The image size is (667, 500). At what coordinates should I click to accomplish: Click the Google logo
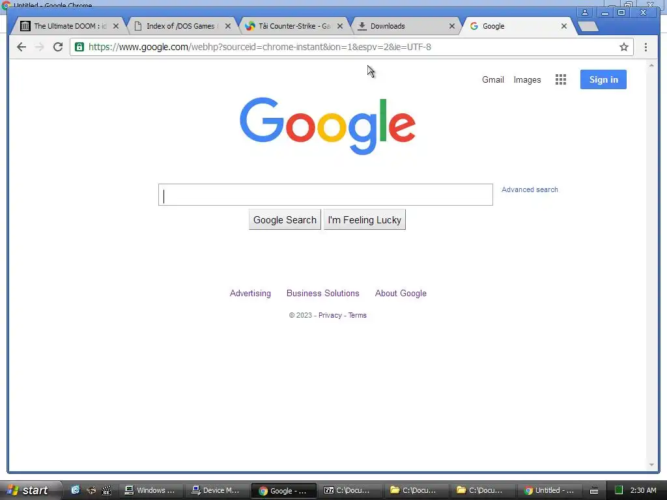tap(328, 126)
